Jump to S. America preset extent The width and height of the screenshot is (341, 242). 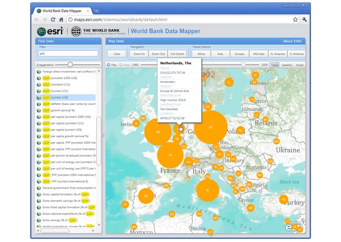tap(296, 54)
